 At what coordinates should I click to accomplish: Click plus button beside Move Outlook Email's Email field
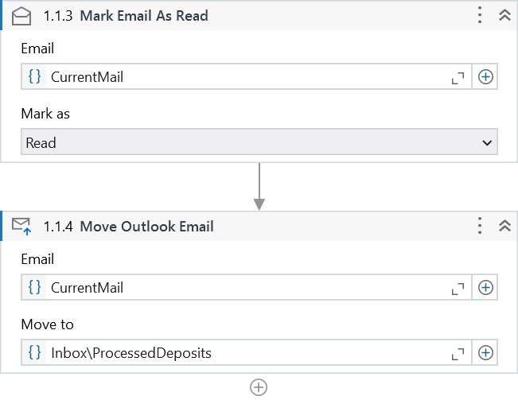[x=485, y=287]
